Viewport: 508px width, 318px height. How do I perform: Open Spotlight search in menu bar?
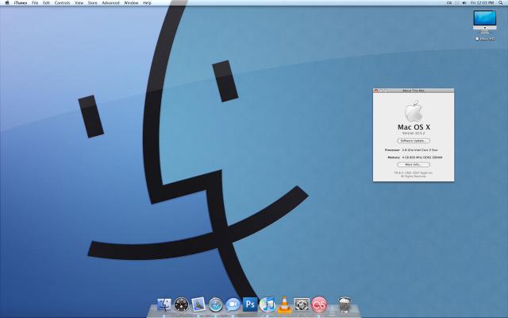pos(501,3)
